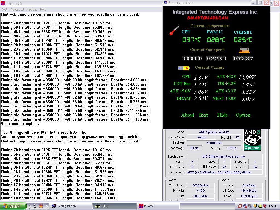Click About in Smartguardian

(188, 115)
